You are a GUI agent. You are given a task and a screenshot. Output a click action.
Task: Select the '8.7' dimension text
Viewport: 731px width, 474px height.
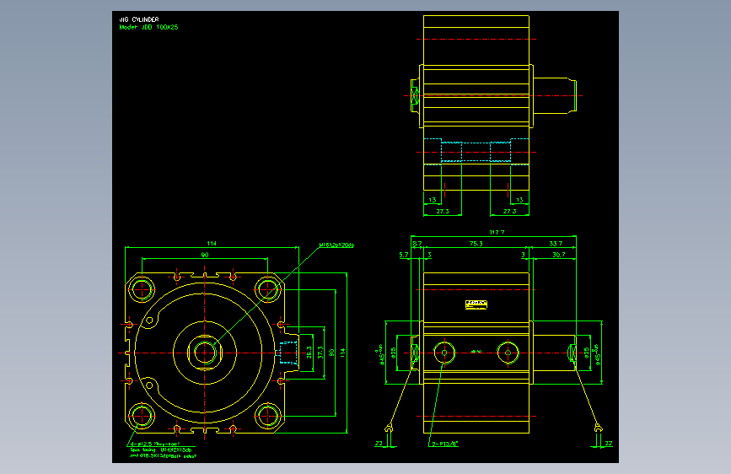(417, 244)
